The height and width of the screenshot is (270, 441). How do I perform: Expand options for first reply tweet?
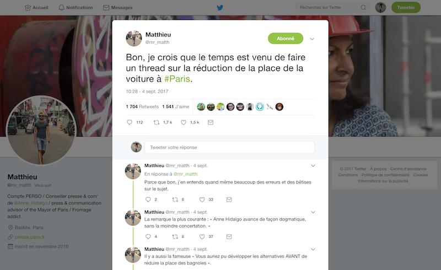pos(313,166)
